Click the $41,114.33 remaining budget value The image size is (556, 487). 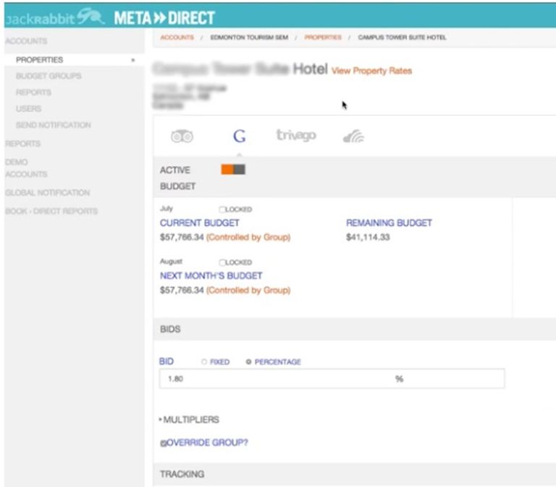click(368, 237)
